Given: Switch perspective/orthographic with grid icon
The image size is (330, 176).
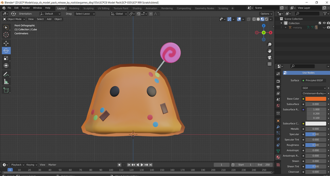Looking at the screenshot, I should click(x=270, y=64).
